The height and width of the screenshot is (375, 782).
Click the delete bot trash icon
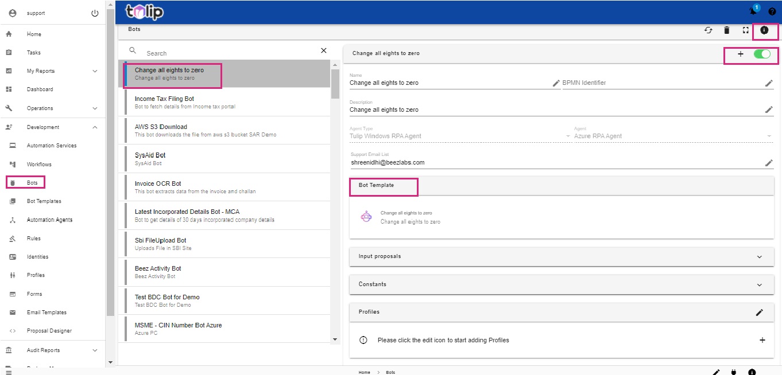click(727, 30)
